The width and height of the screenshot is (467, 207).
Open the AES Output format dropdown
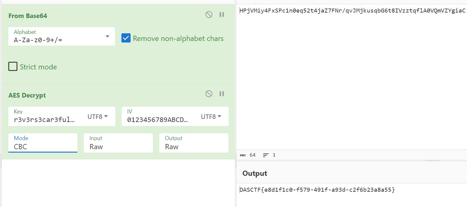pyautogui.click(x=194, y=143)
